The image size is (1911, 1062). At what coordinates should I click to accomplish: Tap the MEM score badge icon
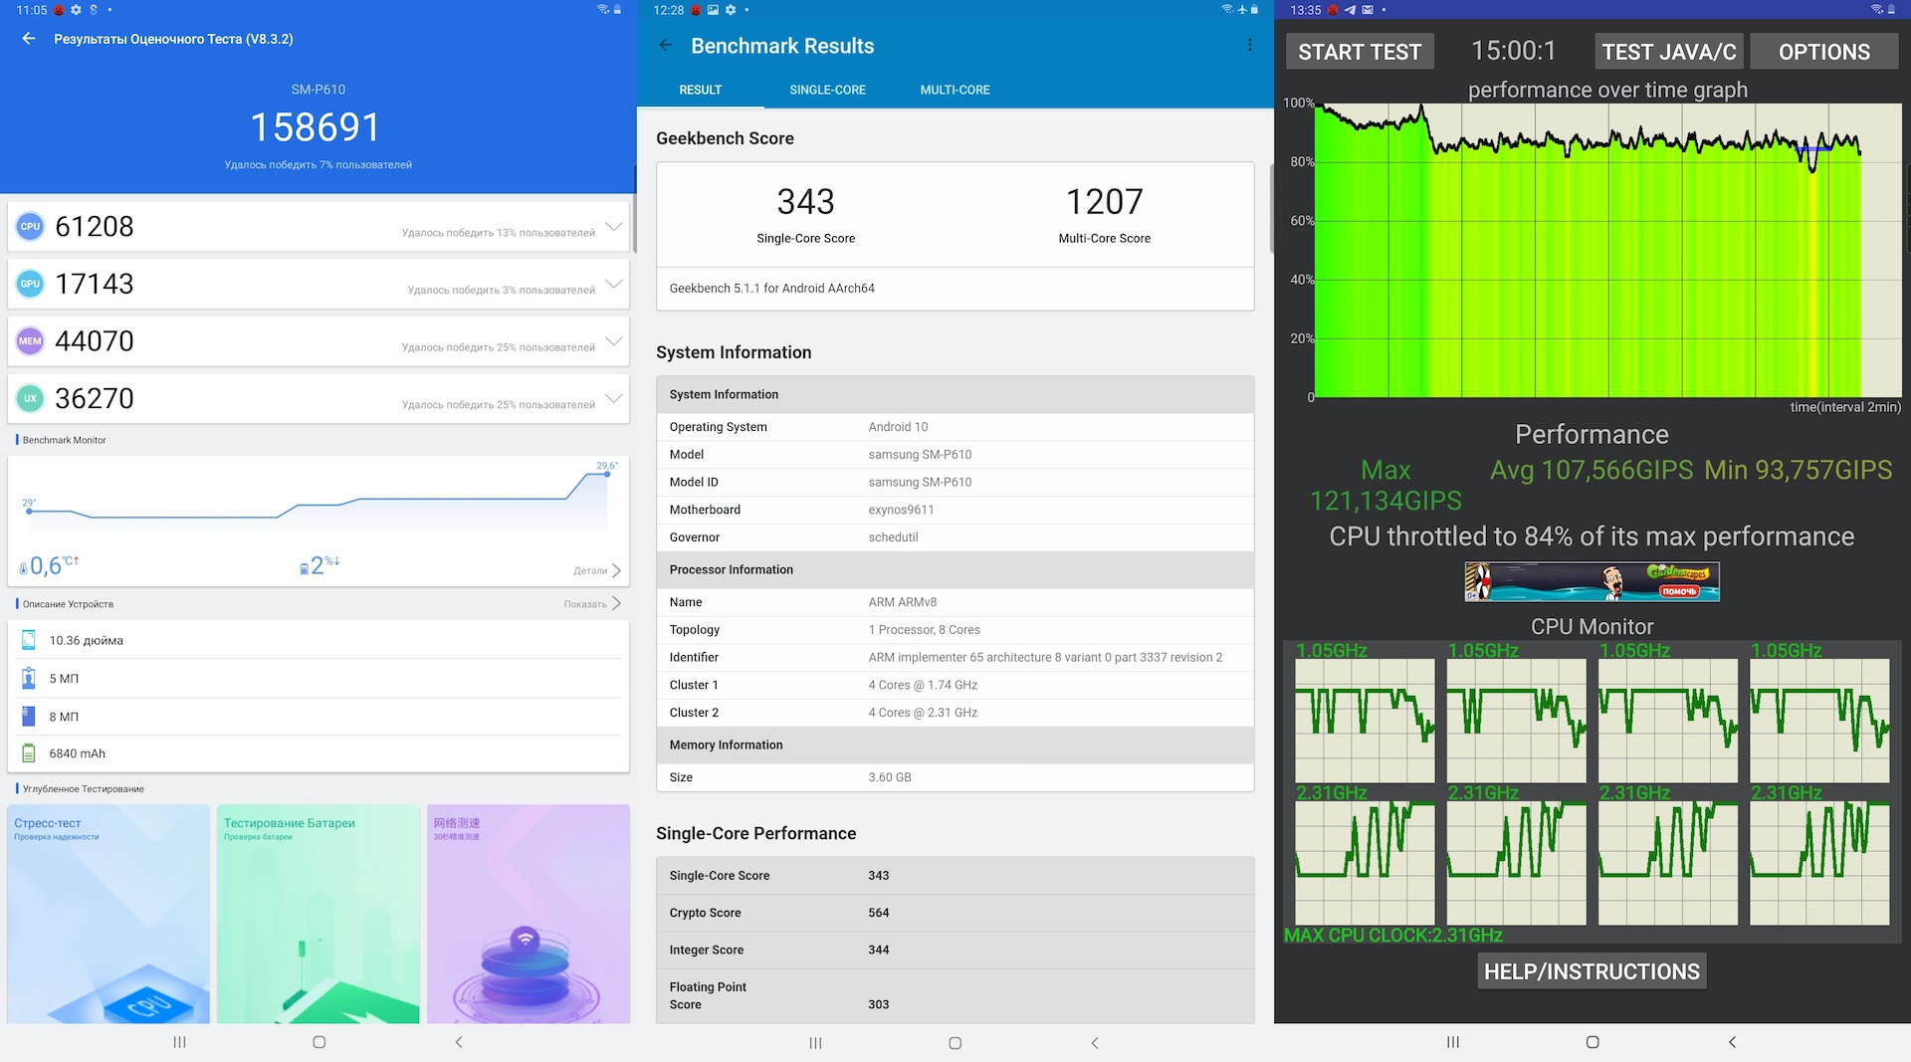[30, 341]
